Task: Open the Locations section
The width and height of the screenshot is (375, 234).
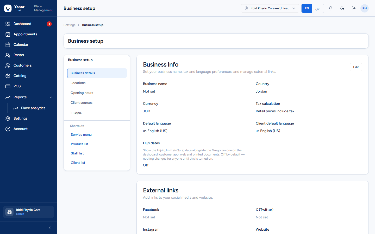Action: click(97, 83)
